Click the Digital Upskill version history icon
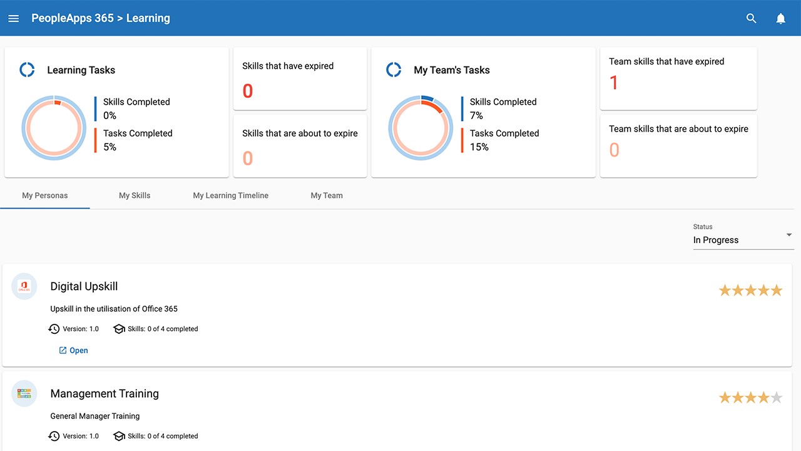Viewport: 801px width, 451px height. [54, 329]
